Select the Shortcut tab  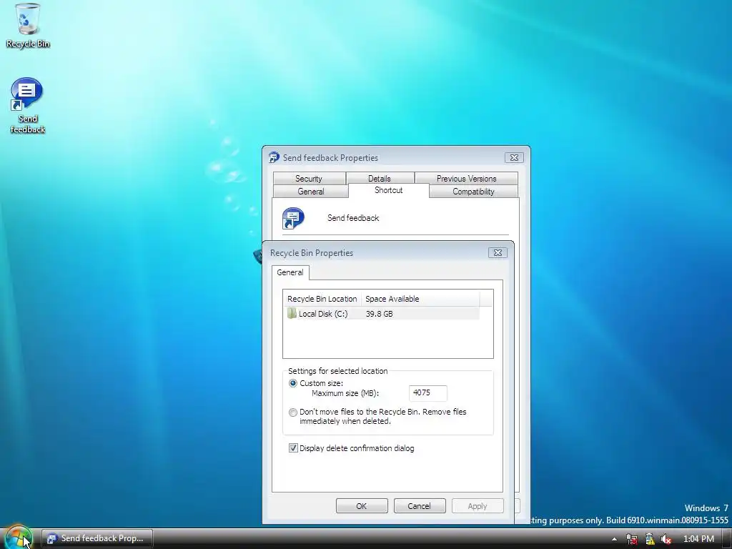click(388, 190)
